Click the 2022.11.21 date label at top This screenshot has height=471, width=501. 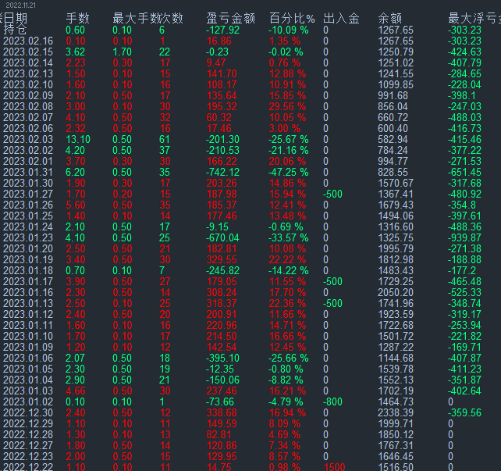(x=22, y=5)
